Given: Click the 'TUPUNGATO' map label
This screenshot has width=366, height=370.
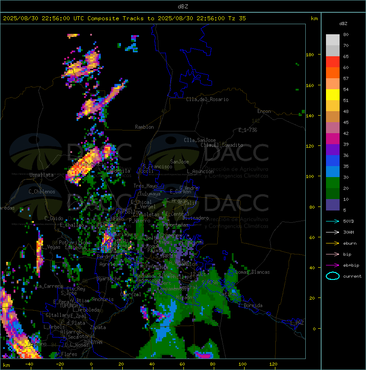Looking at the screenshot, I should click(71, 306).
